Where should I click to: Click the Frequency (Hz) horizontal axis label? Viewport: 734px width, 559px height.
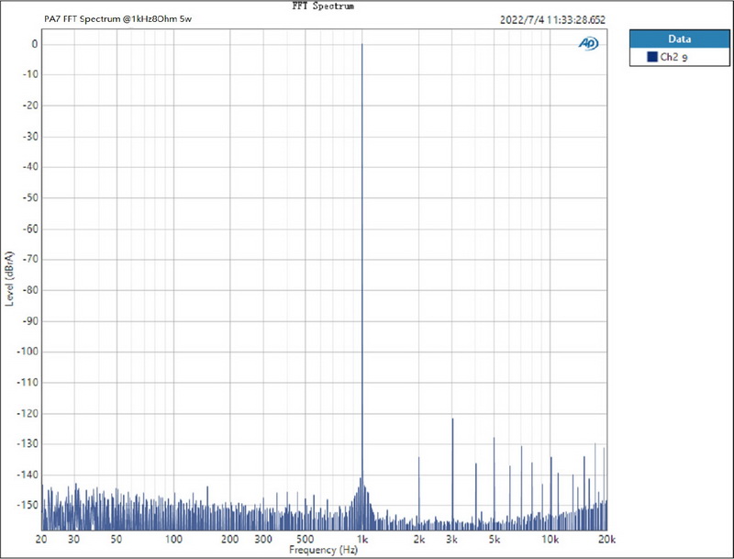tap(324, 550)
